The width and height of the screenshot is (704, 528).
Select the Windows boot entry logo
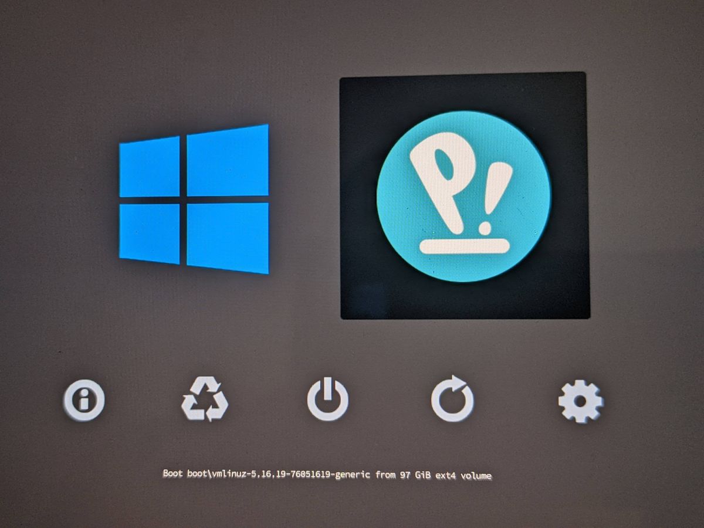pos(194,198)
